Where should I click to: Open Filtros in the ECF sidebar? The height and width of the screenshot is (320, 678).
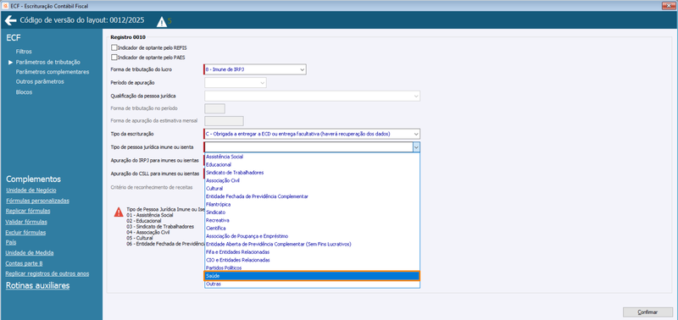click(x=24, y=52)
